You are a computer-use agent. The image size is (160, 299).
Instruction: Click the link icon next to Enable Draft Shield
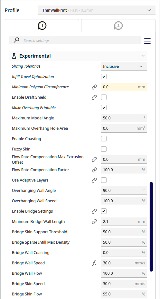tap(94, 97)
